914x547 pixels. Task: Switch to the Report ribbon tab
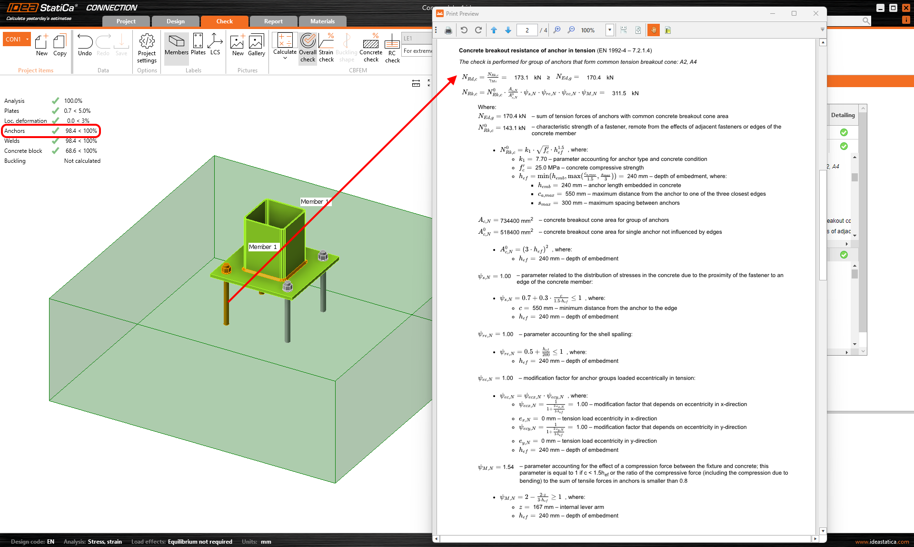(273, 21)
